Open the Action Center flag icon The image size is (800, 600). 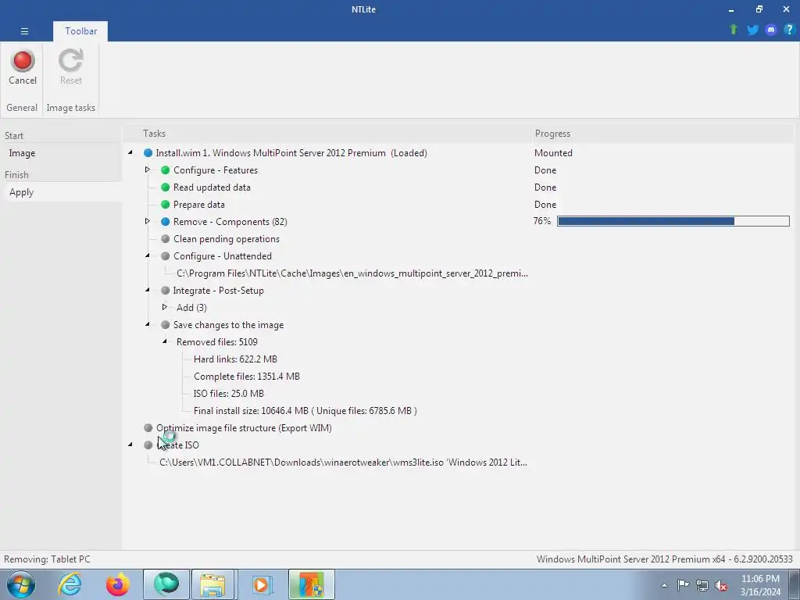[x=683, y=585]
